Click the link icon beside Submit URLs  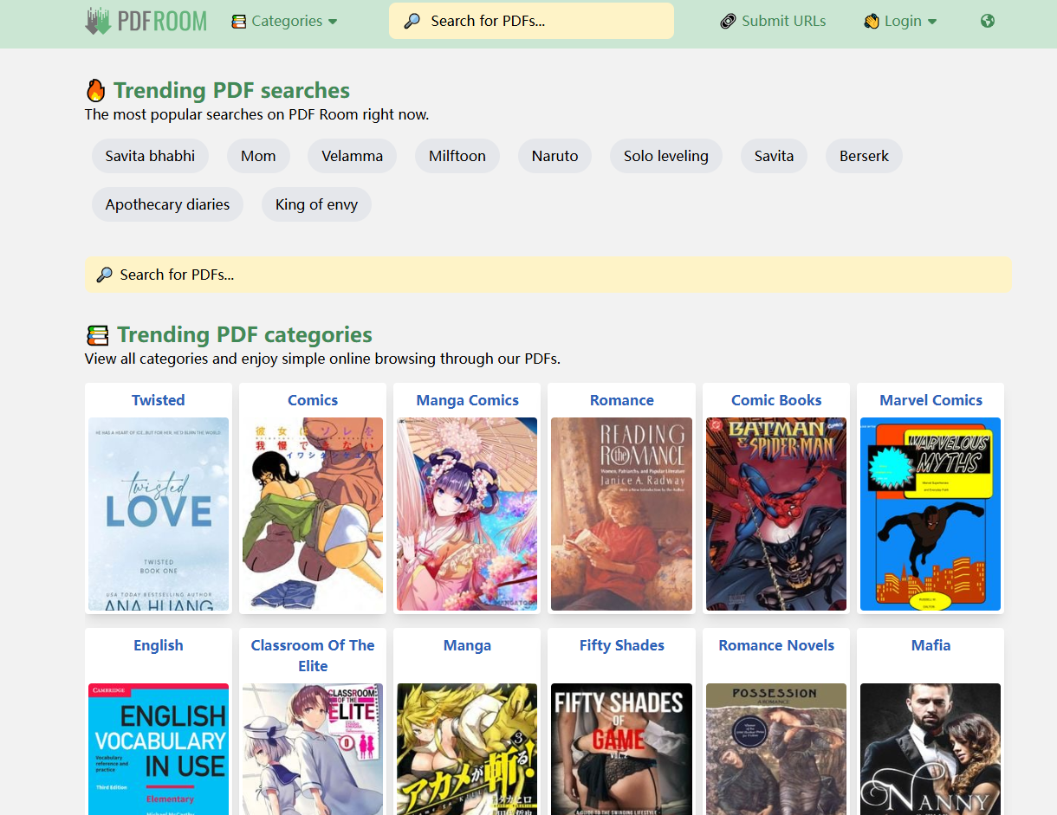click(729, 21)
